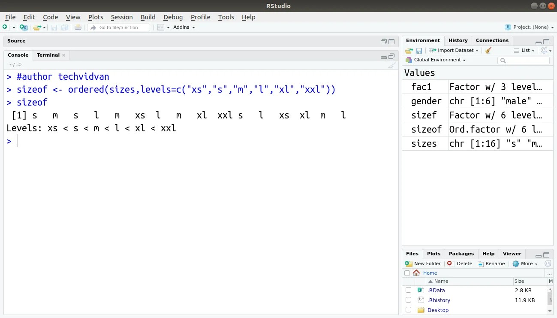Click the Environment search box
This screenshot has width=557, height=318.
pyautogui.click(x=524, y=61)
